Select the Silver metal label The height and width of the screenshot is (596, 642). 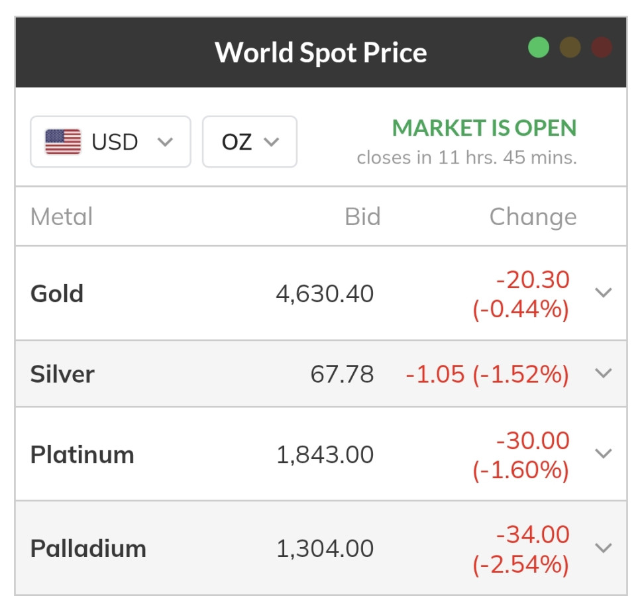coord(62,374)
